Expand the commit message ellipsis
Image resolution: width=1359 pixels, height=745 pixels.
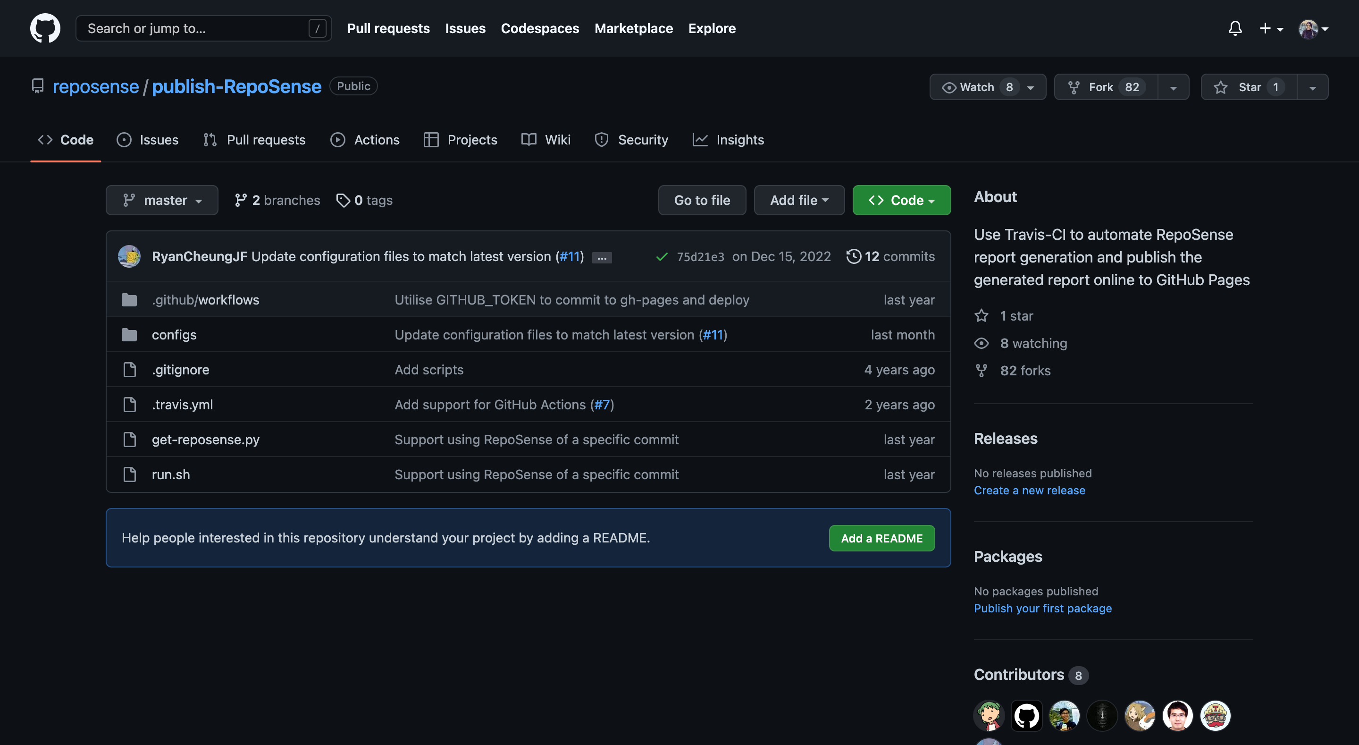[x=602, y=258]
